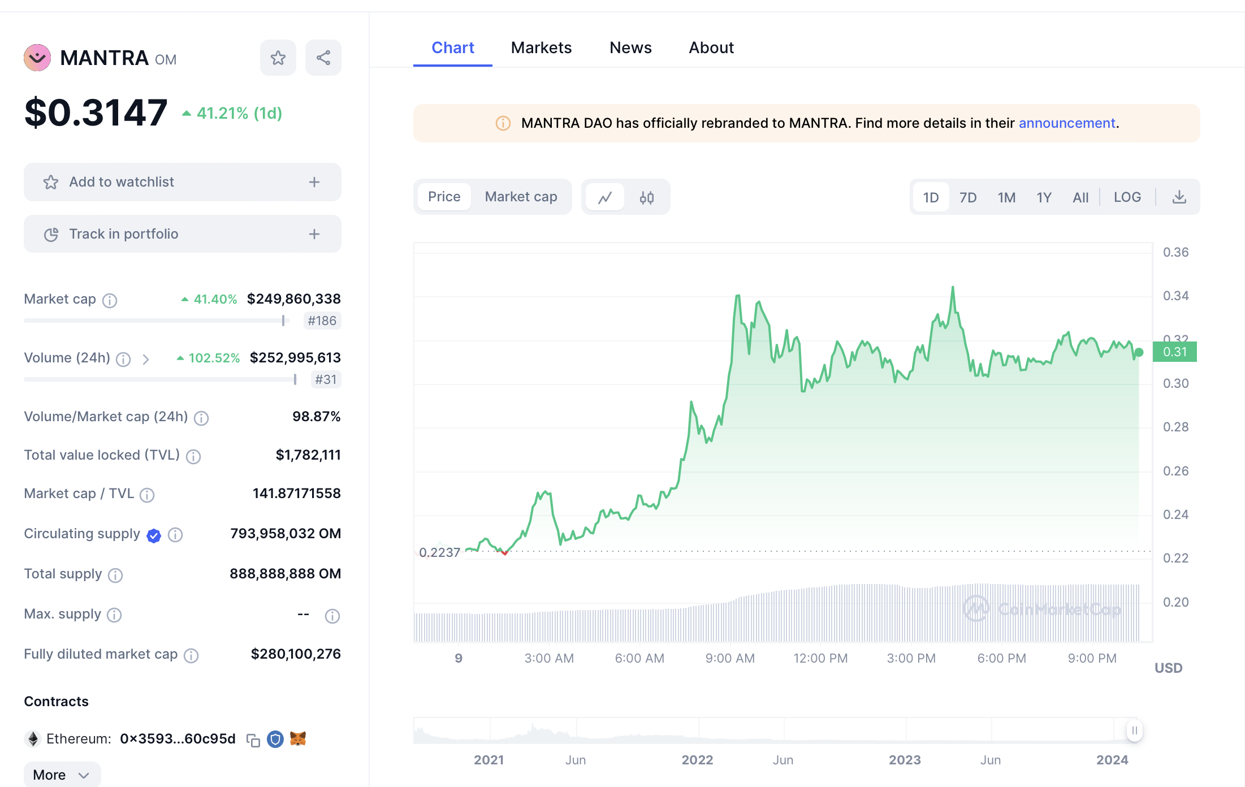Viewport: 1245px width, 787px height.
Task: Click the download chart data icon
Action: [x=1179, y=197]
